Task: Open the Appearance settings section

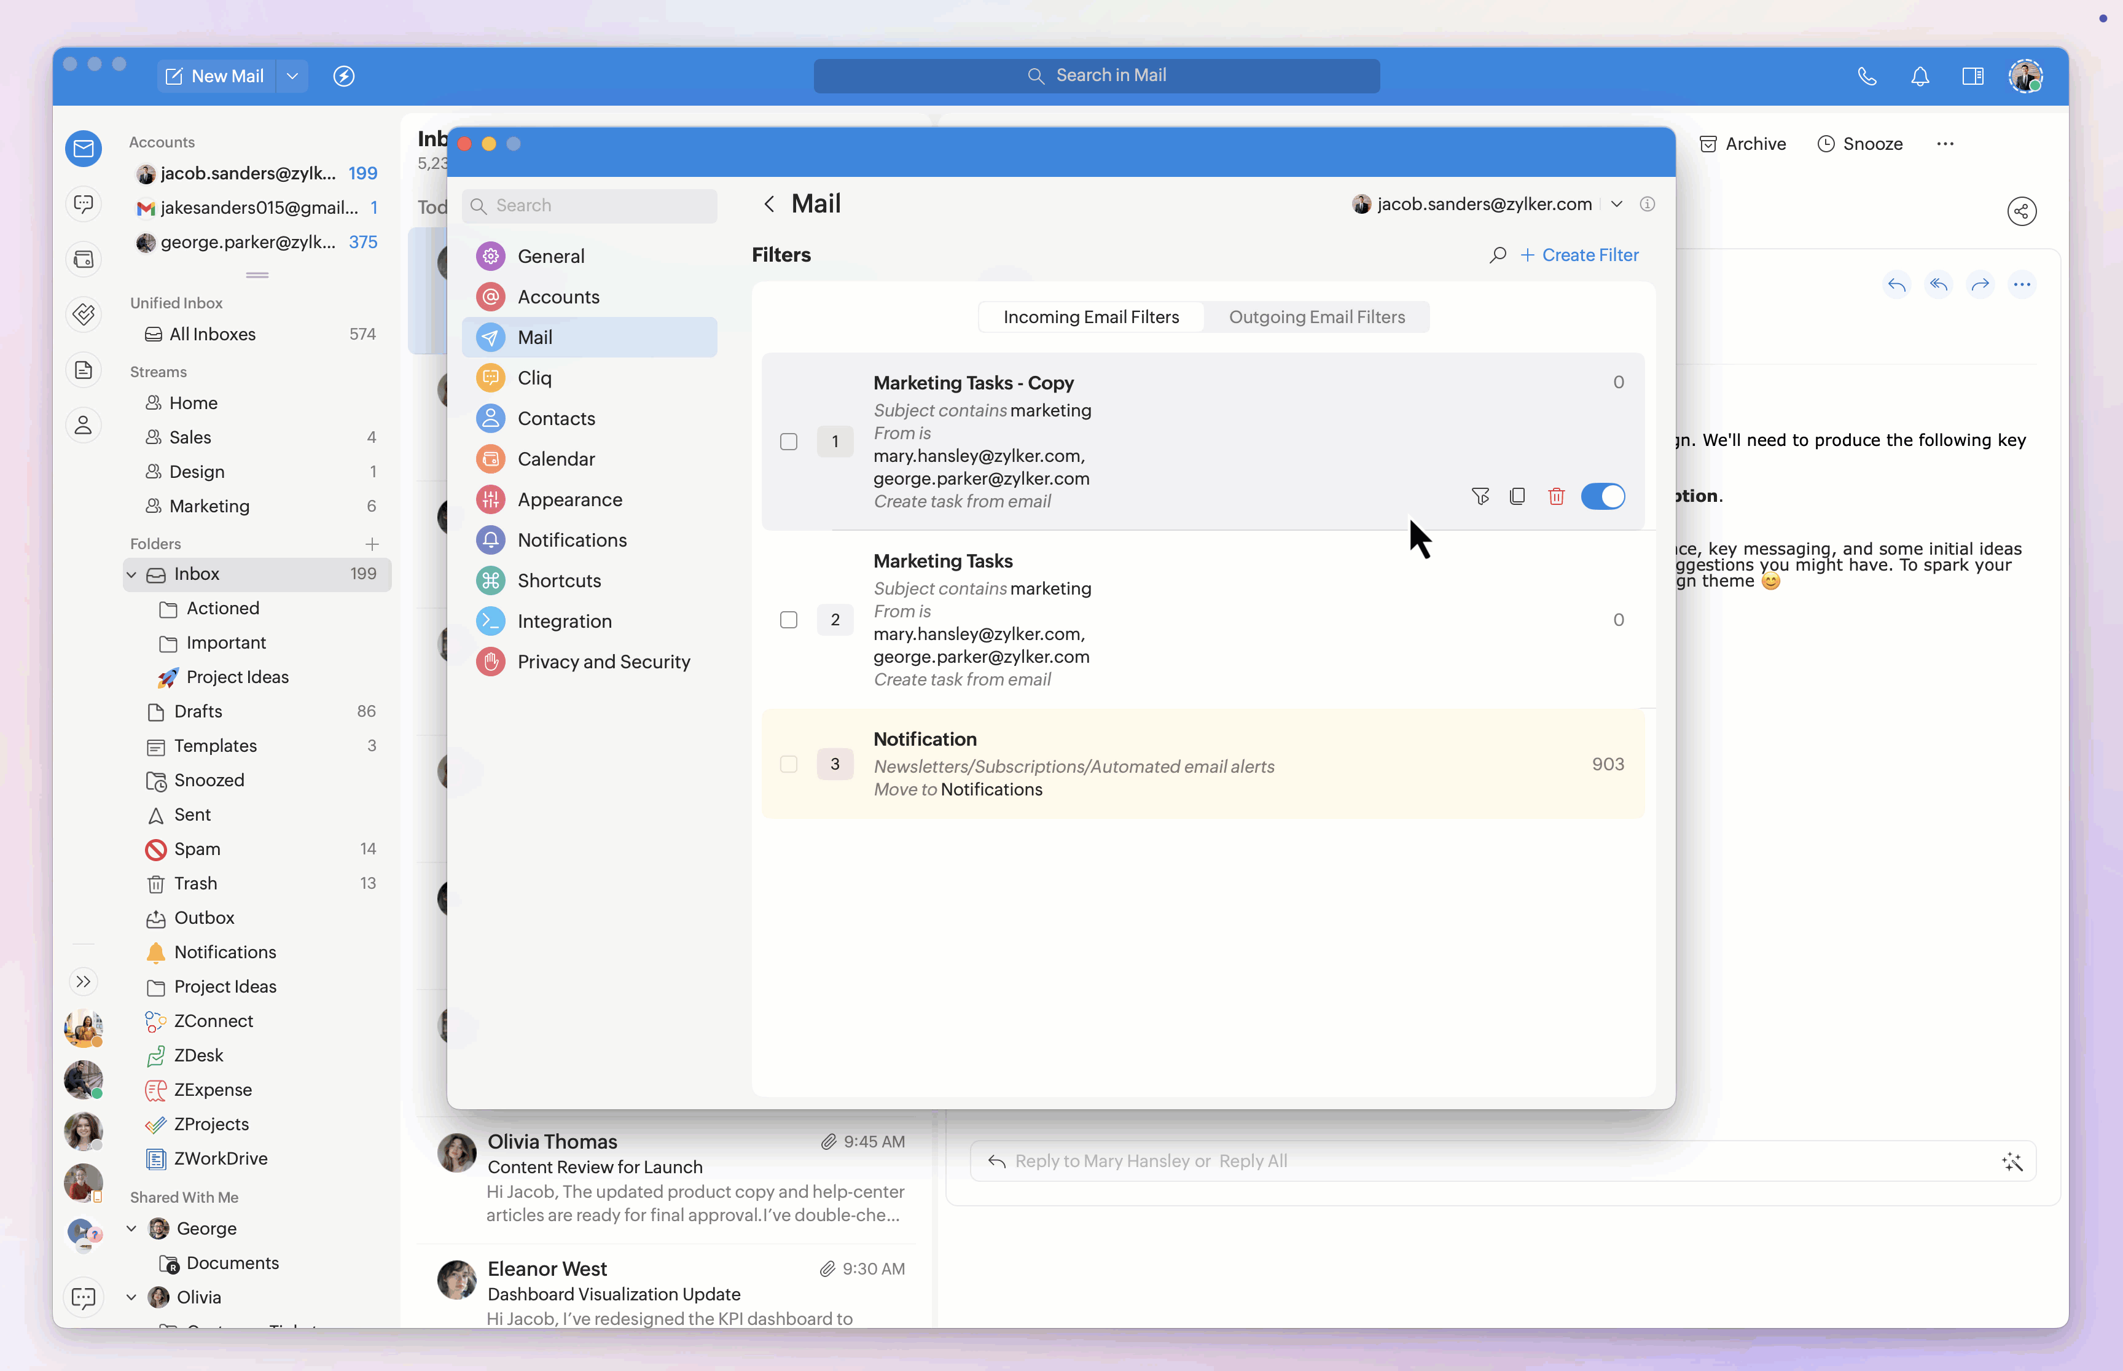Action: pos(569,499)
